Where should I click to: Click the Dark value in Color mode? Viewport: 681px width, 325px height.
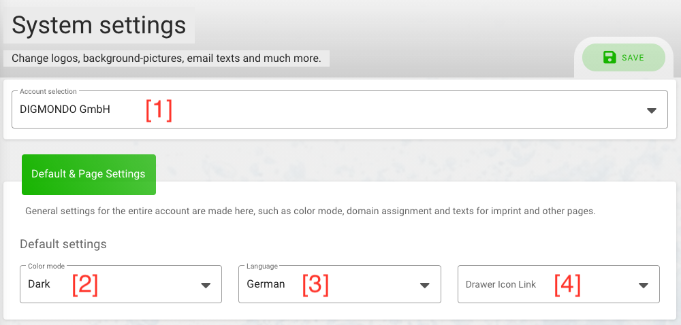(39, 284)
